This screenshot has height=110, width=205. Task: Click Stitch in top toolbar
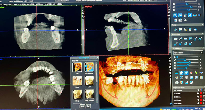click(x=31, y=1)
